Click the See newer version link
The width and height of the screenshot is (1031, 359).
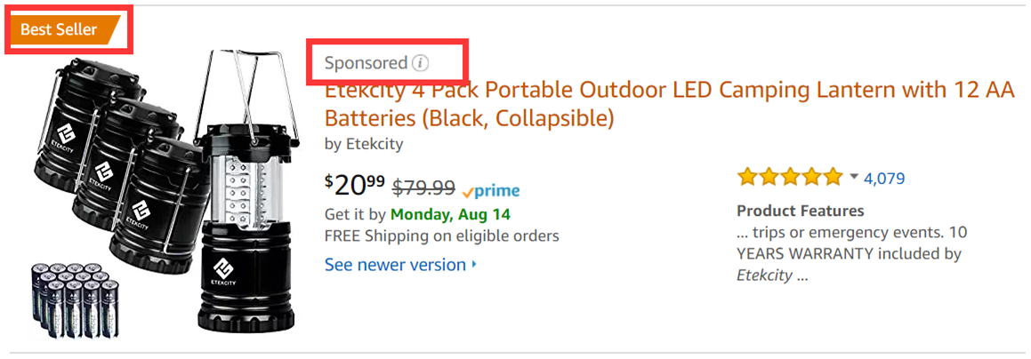[395, 265]
